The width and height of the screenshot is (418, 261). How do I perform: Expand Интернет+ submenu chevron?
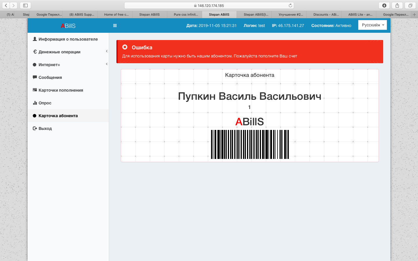[107, 64]
